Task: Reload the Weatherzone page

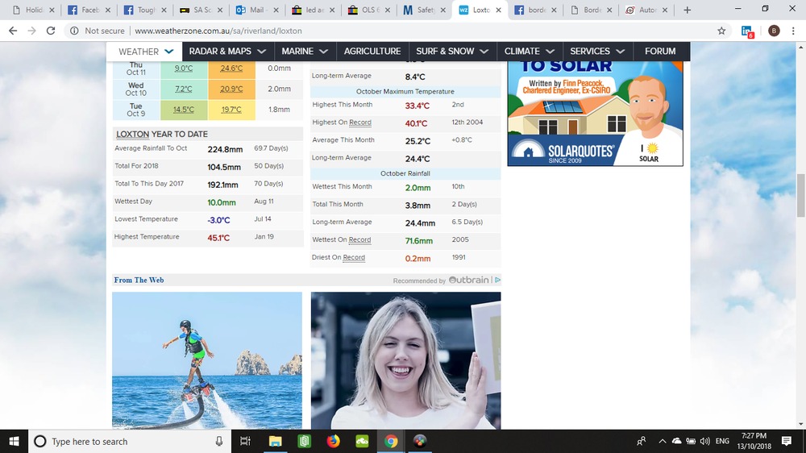Action: (51, 31)
